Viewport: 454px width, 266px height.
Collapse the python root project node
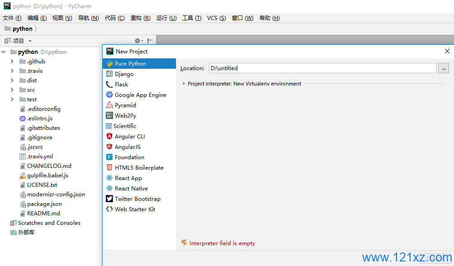point(4,52)
